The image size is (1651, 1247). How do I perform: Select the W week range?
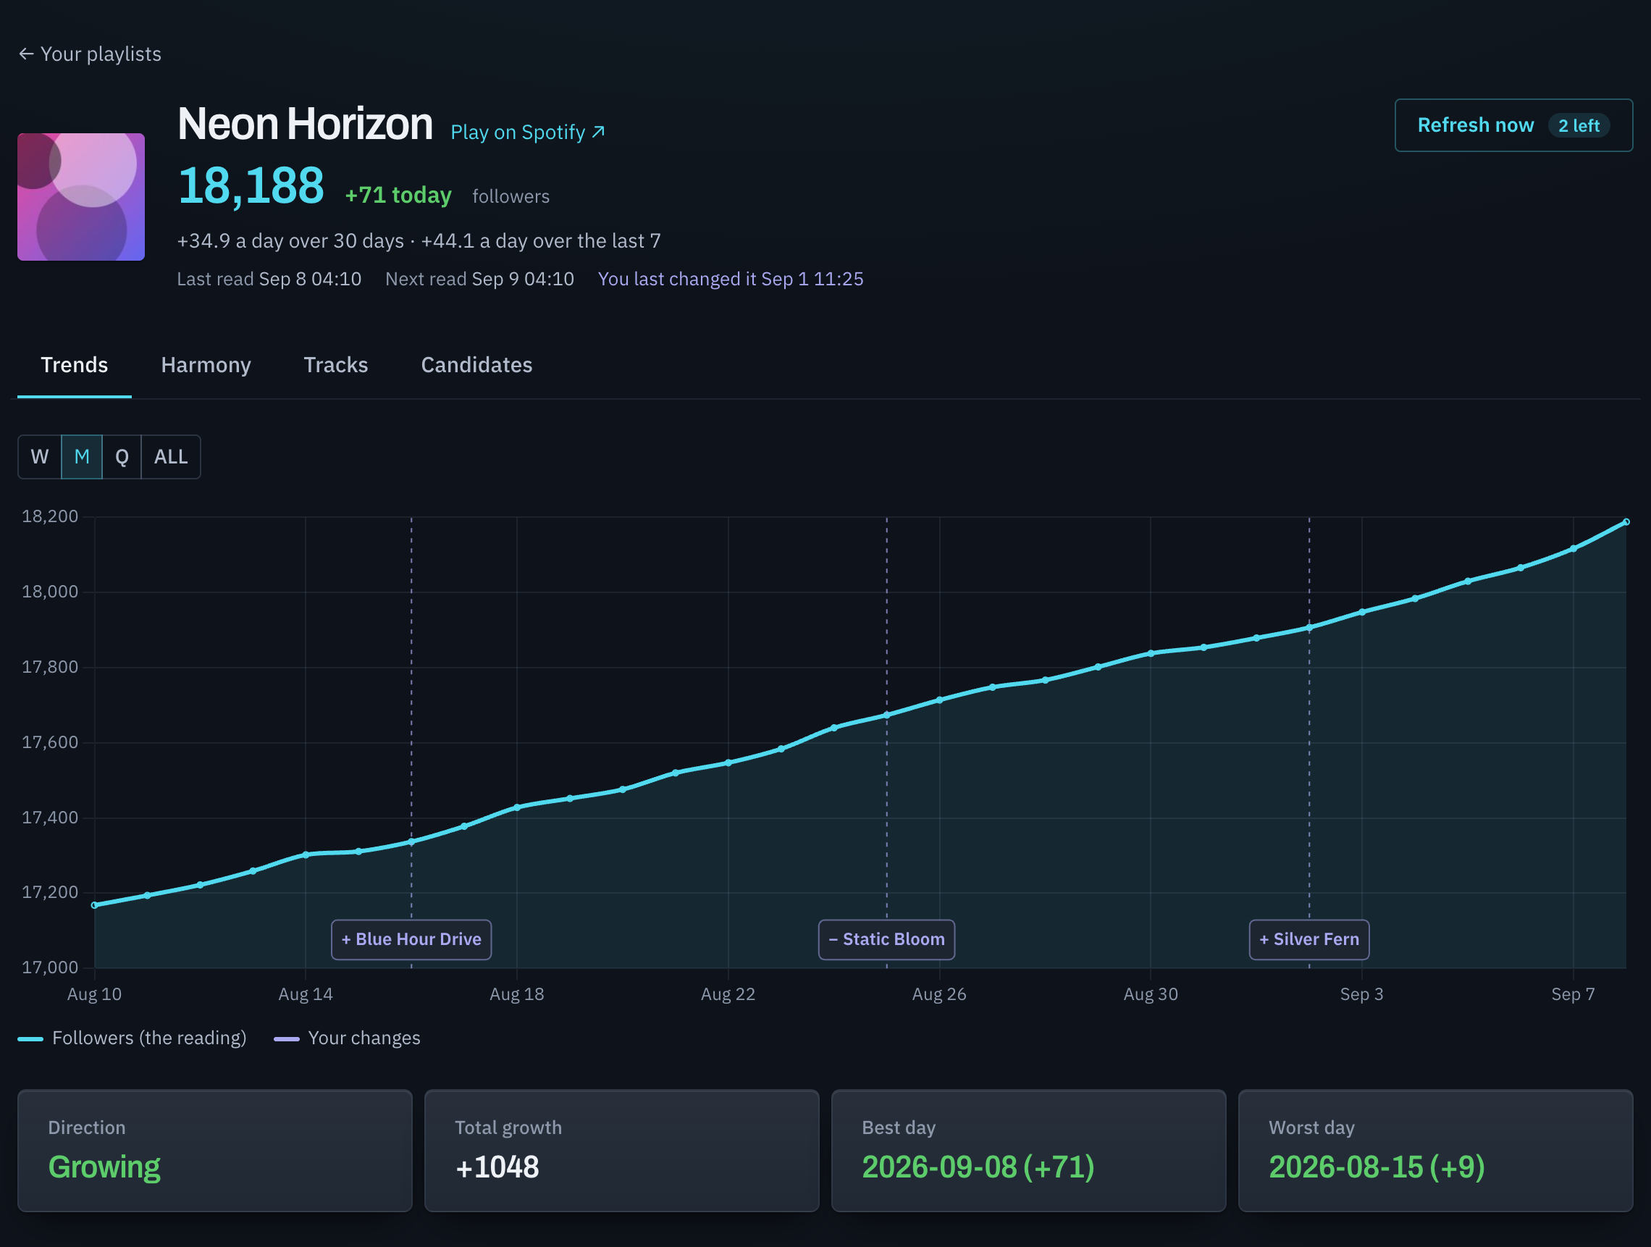tap(40, 457)
